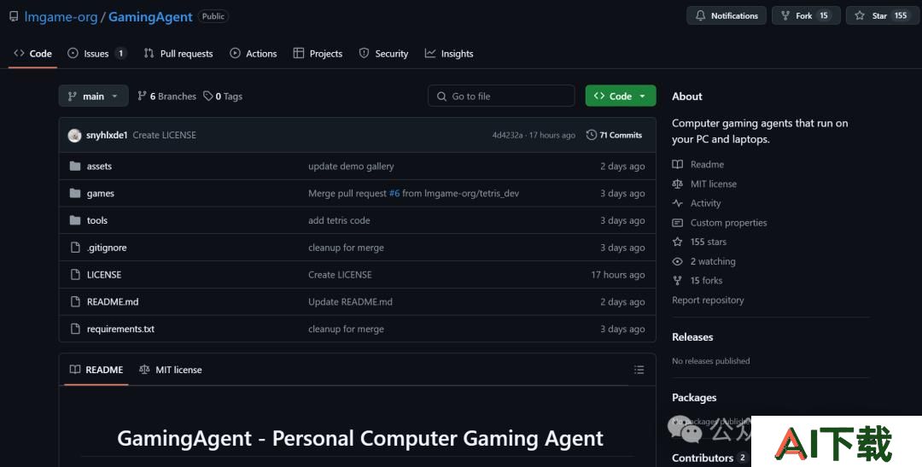The image size is (922, 467).
Task: Open the assets folder name
Action: (x=99, y=166)
